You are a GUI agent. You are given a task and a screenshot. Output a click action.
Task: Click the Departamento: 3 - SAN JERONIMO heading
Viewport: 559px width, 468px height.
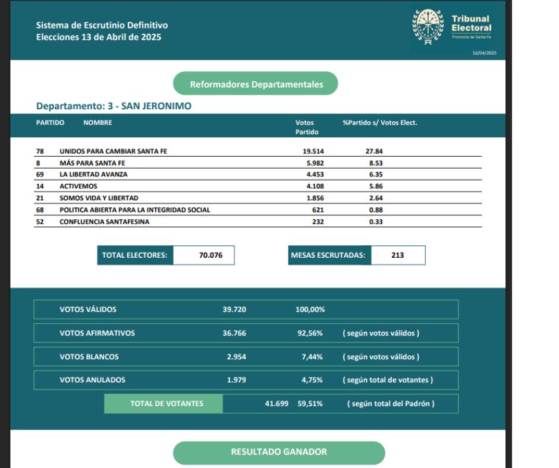[114, 106]
